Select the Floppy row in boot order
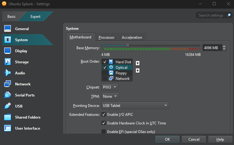 coord(117,73)
